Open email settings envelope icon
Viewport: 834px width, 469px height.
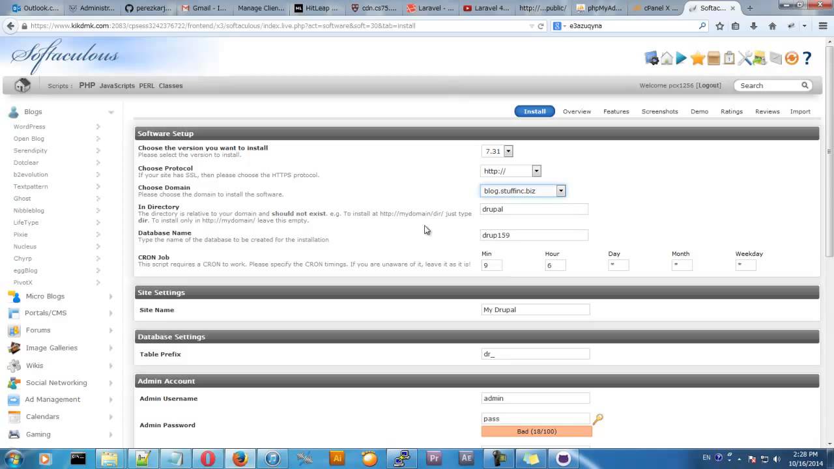point(775,59)
